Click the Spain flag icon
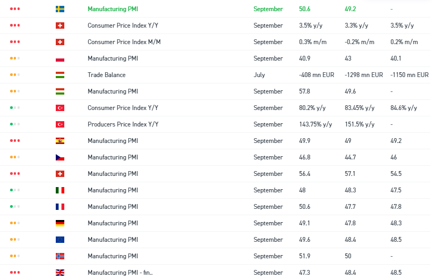The height and width of the screenshot is (279, 433). click(60, 141)
